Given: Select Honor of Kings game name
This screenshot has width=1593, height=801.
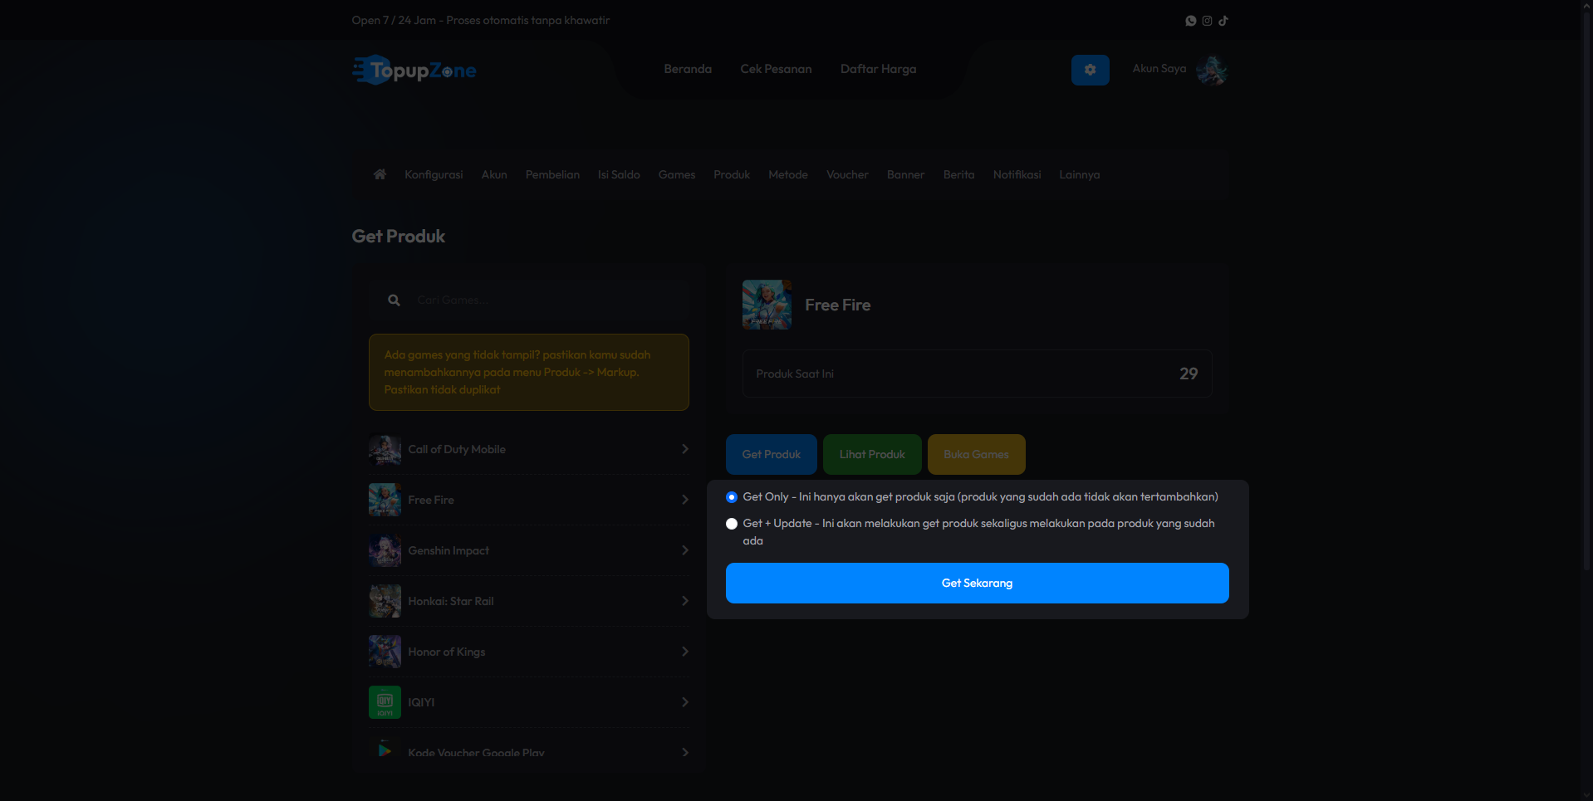Looking at the screenshot, I should coord(447,652).
